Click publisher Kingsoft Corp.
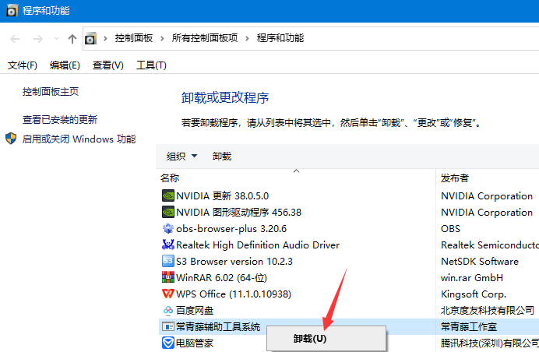539x352 pixels. [x=474, y=294]
